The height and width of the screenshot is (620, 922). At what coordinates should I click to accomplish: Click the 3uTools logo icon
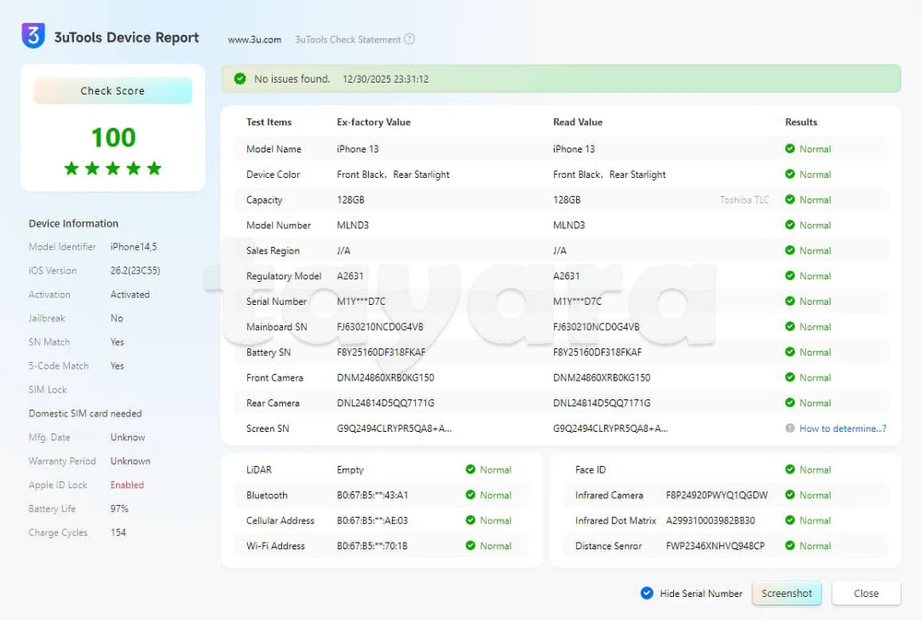tap(33, 36)
